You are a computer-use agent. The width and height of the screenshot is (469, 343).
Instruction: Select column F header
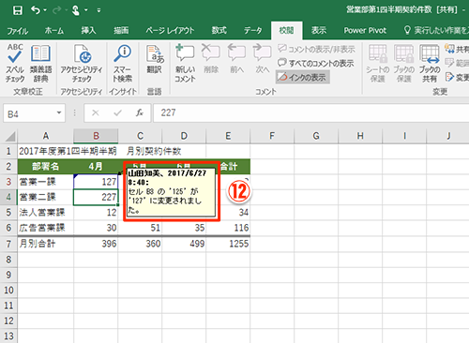tap(272, 136)
